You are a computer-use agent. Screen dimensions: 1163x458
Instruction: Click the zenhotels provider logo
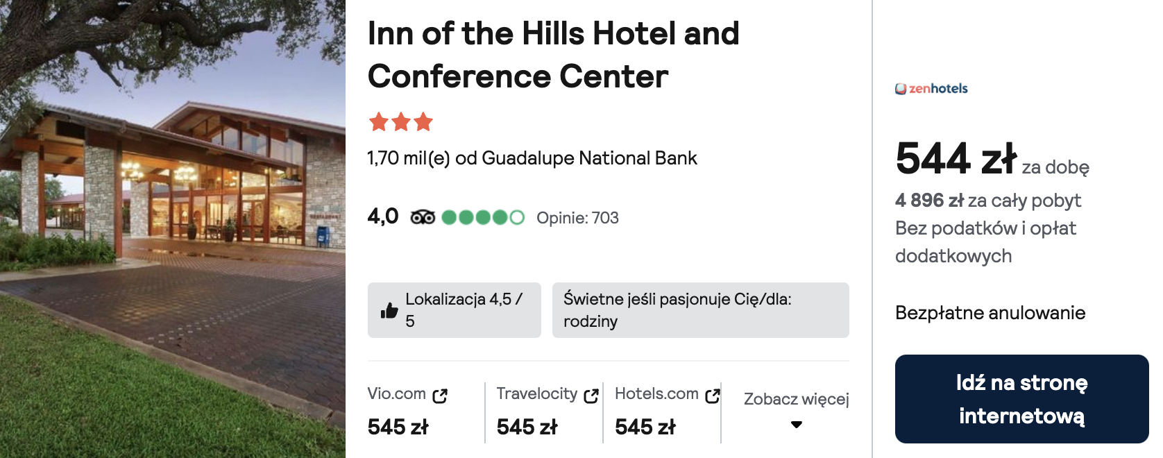(x=931, y=88)
